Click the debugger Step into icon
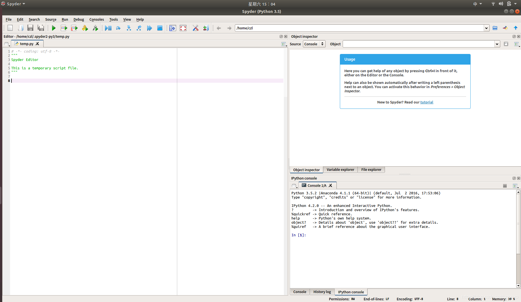Viewport: 521px width, 302px height. (129, 28)
